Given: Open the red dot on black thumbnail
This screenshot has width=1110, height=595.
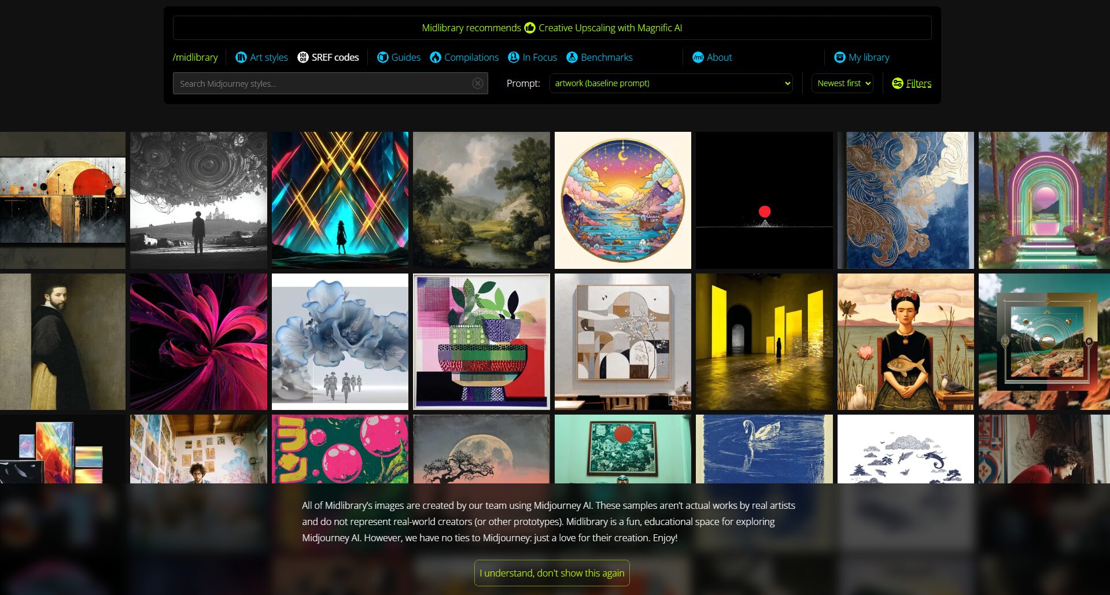Looking at the screenshot, I should (x=764, y=200).
